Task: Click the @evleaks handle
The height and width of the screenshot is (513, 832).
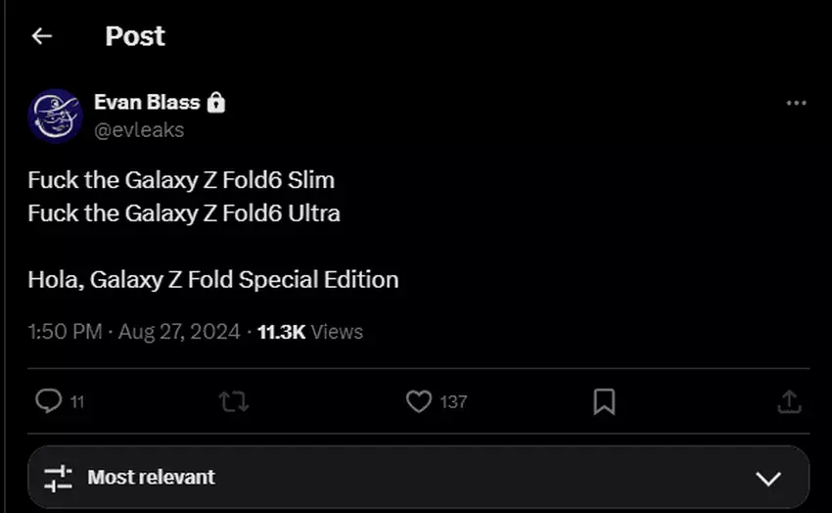Action: tap(139, 130)
